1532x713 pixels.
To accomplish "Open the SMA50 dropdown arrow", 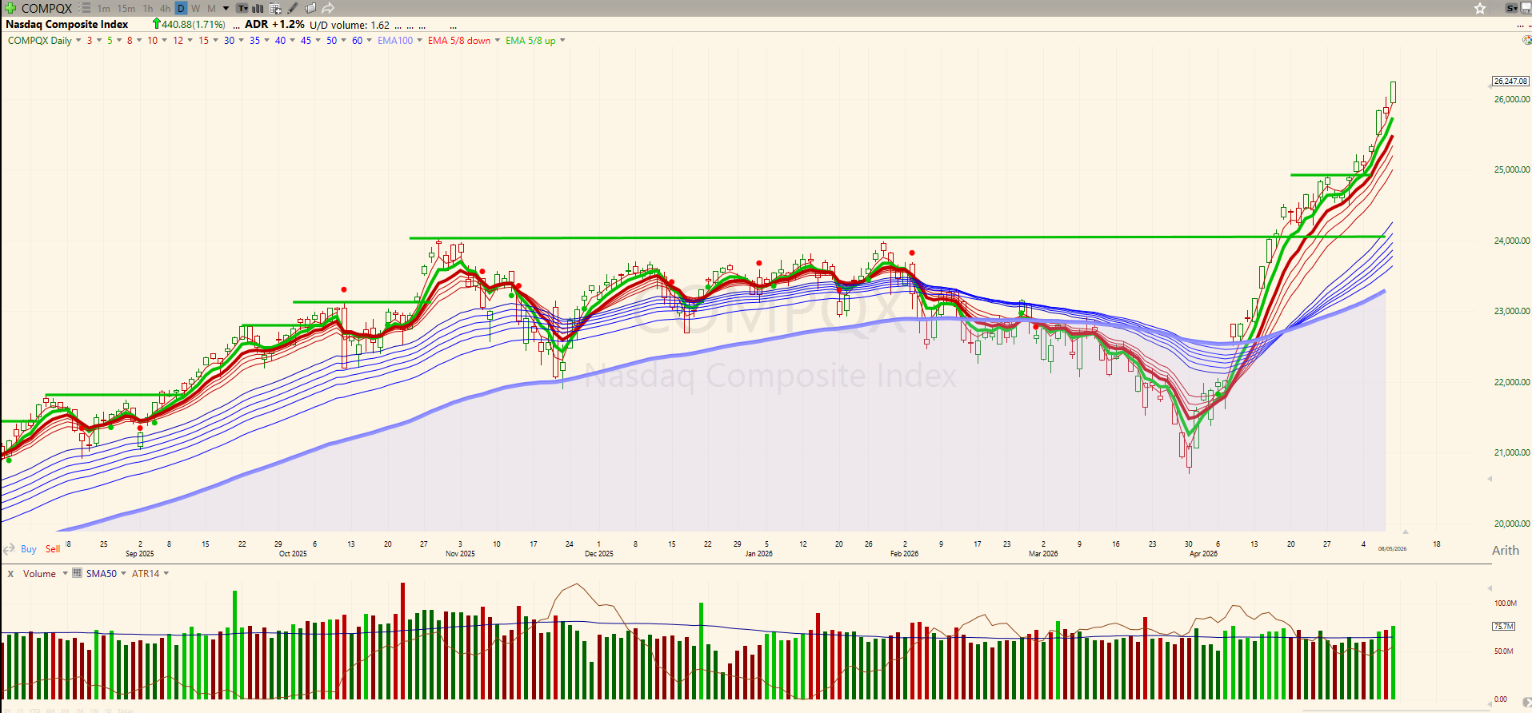I will (x=123, y=573).
